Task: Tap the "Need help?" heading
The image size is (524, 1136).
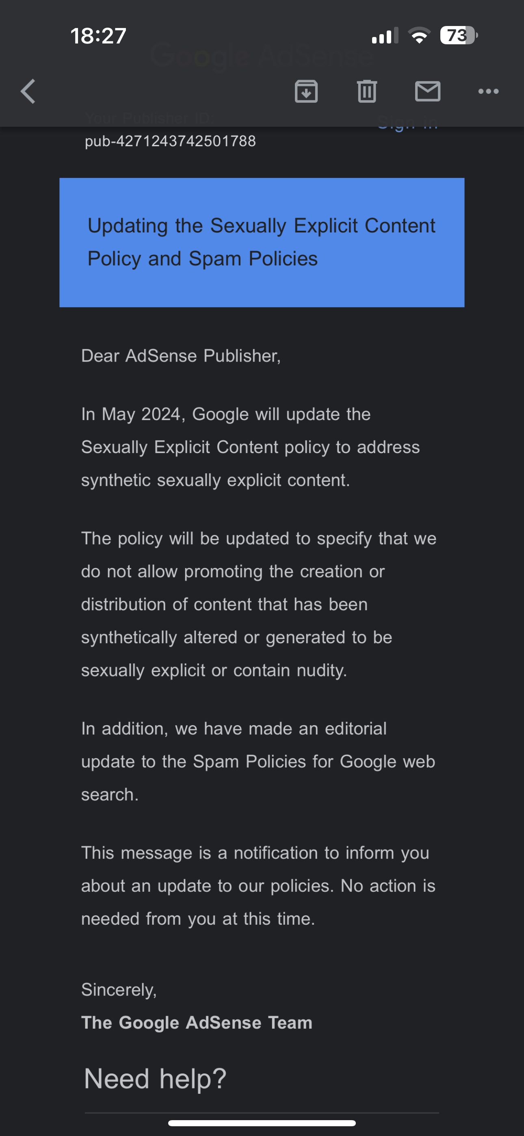Action: click(155, 1079)
